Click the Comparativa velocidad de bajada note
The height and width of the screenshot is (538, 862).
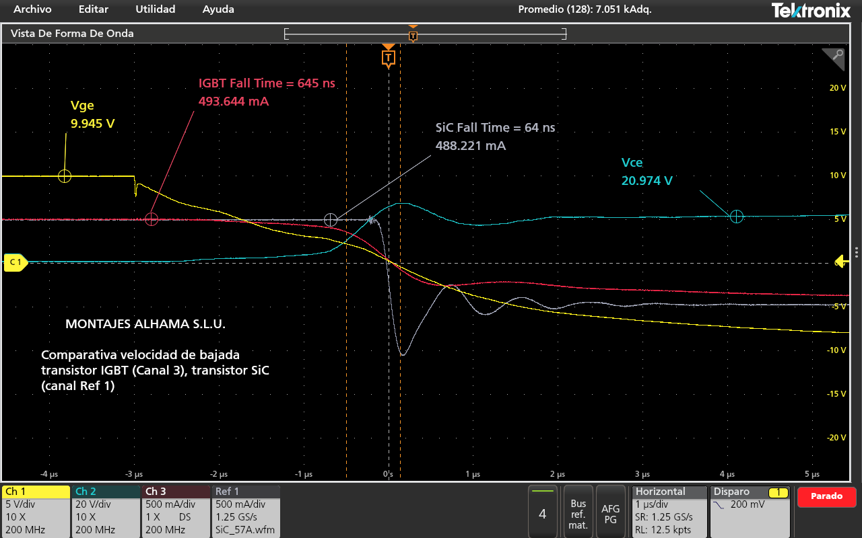[x=155, y=370]
